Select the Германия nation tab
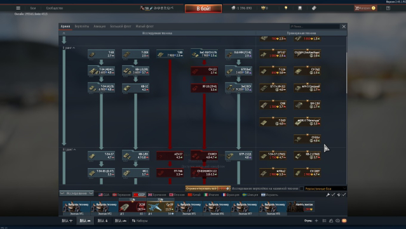406x229 pixels. (x=121, y=195)
